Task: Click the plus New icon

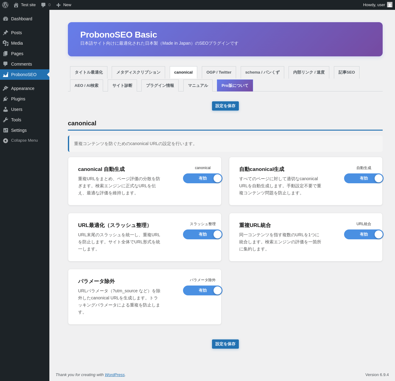Action: point(58,5)
